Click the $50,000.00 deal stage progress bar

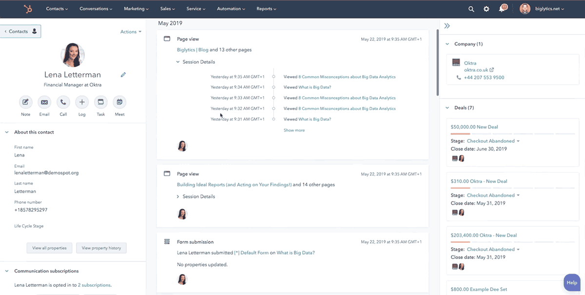[513, 134]
